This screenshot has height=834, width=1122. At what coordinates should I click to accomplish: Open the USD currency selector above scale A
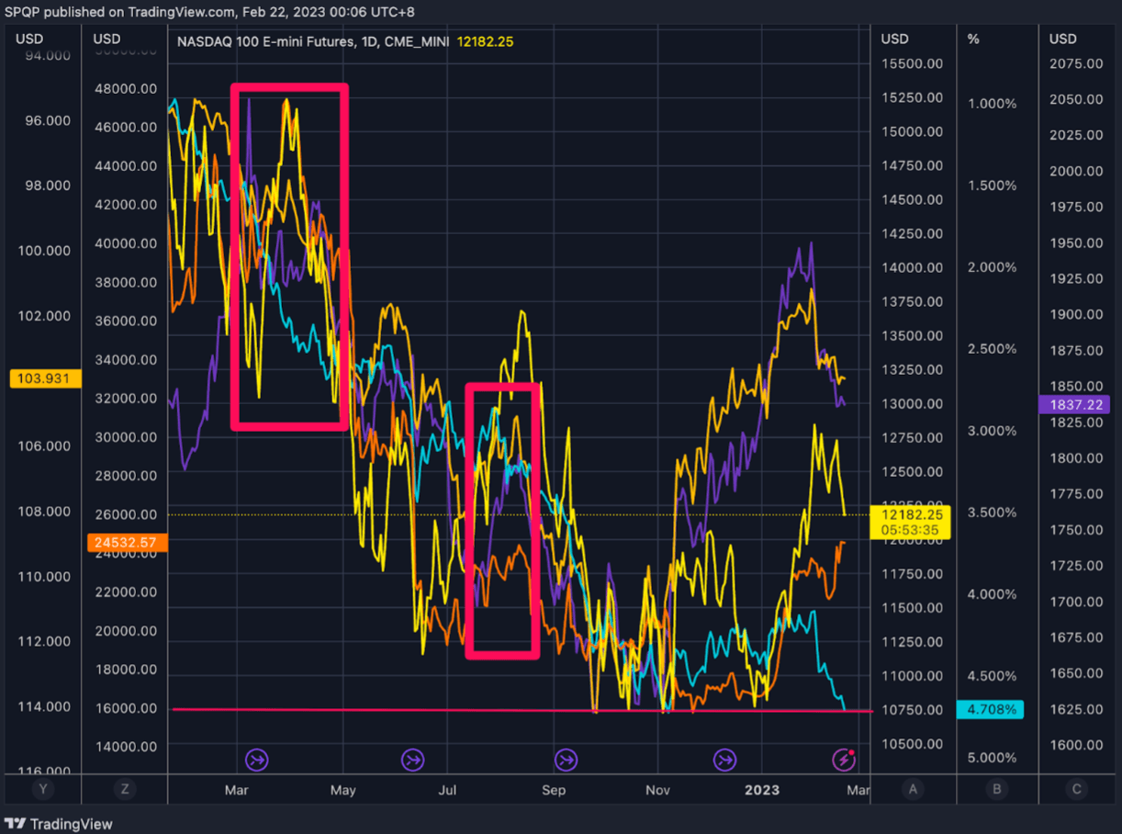coord(894,39)
